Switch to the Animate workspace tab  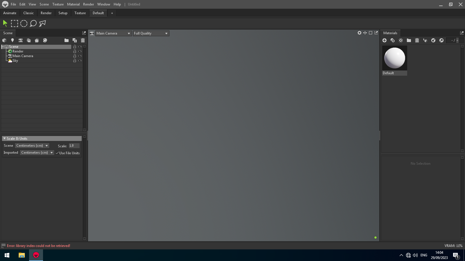coord(10,13)
